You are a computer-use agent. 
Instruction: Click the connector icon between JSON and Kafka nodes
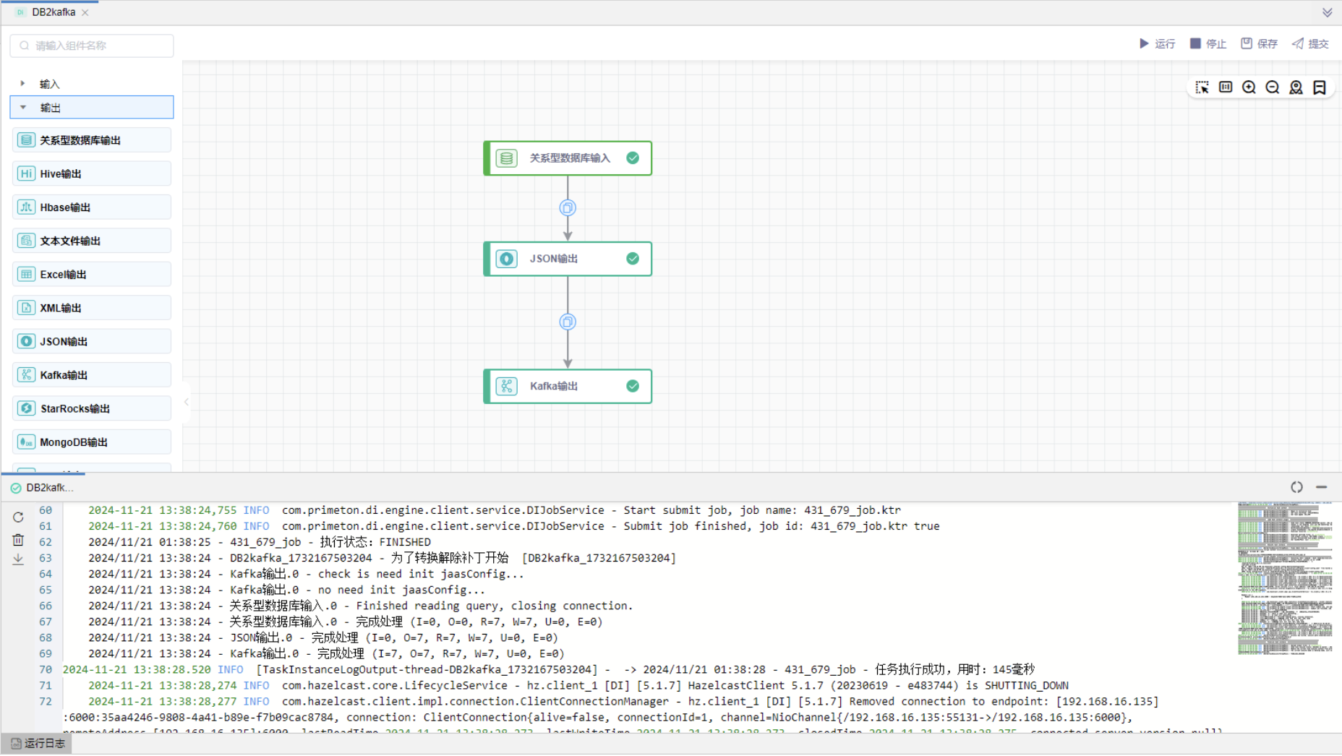click(568, 322)
